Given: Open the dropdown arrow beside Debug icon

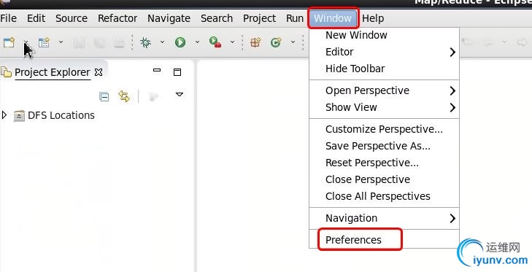Looking at the screenshot, I should pos(162,42).
